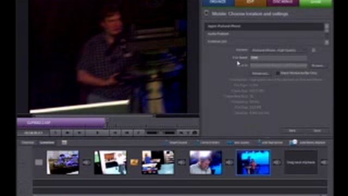Select the second sceneline clip with white wall
Screen dimensions: 348x196
point(110,162)
